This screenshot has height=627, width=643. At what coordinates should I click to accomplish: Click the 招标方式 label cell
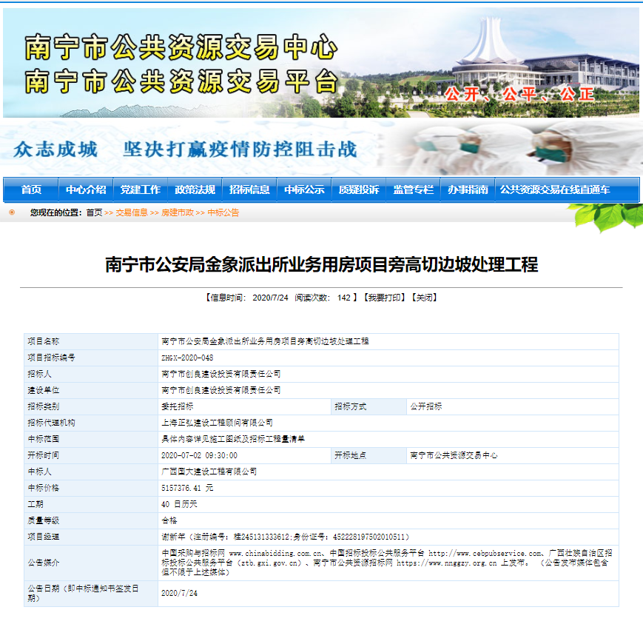(x=368, y=406)
